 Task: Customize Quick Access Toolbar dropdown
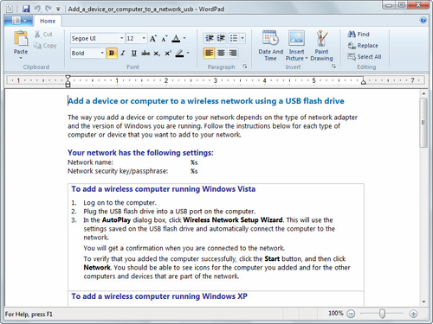click(x=58, y=10)
